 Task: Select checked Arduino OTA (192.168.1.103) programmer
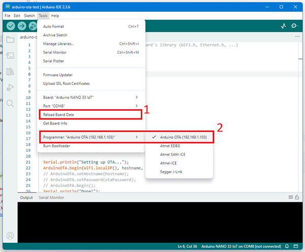[179, 137]
